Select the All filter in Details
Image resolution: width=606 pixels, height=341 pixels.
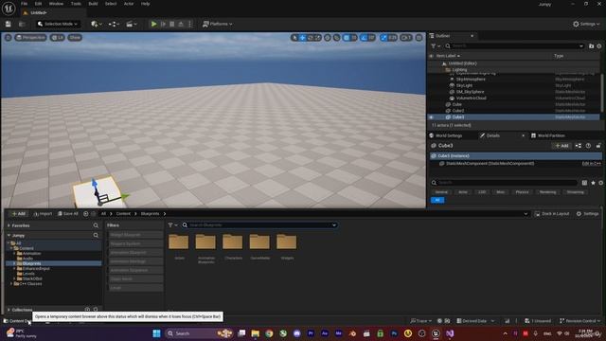437,200
